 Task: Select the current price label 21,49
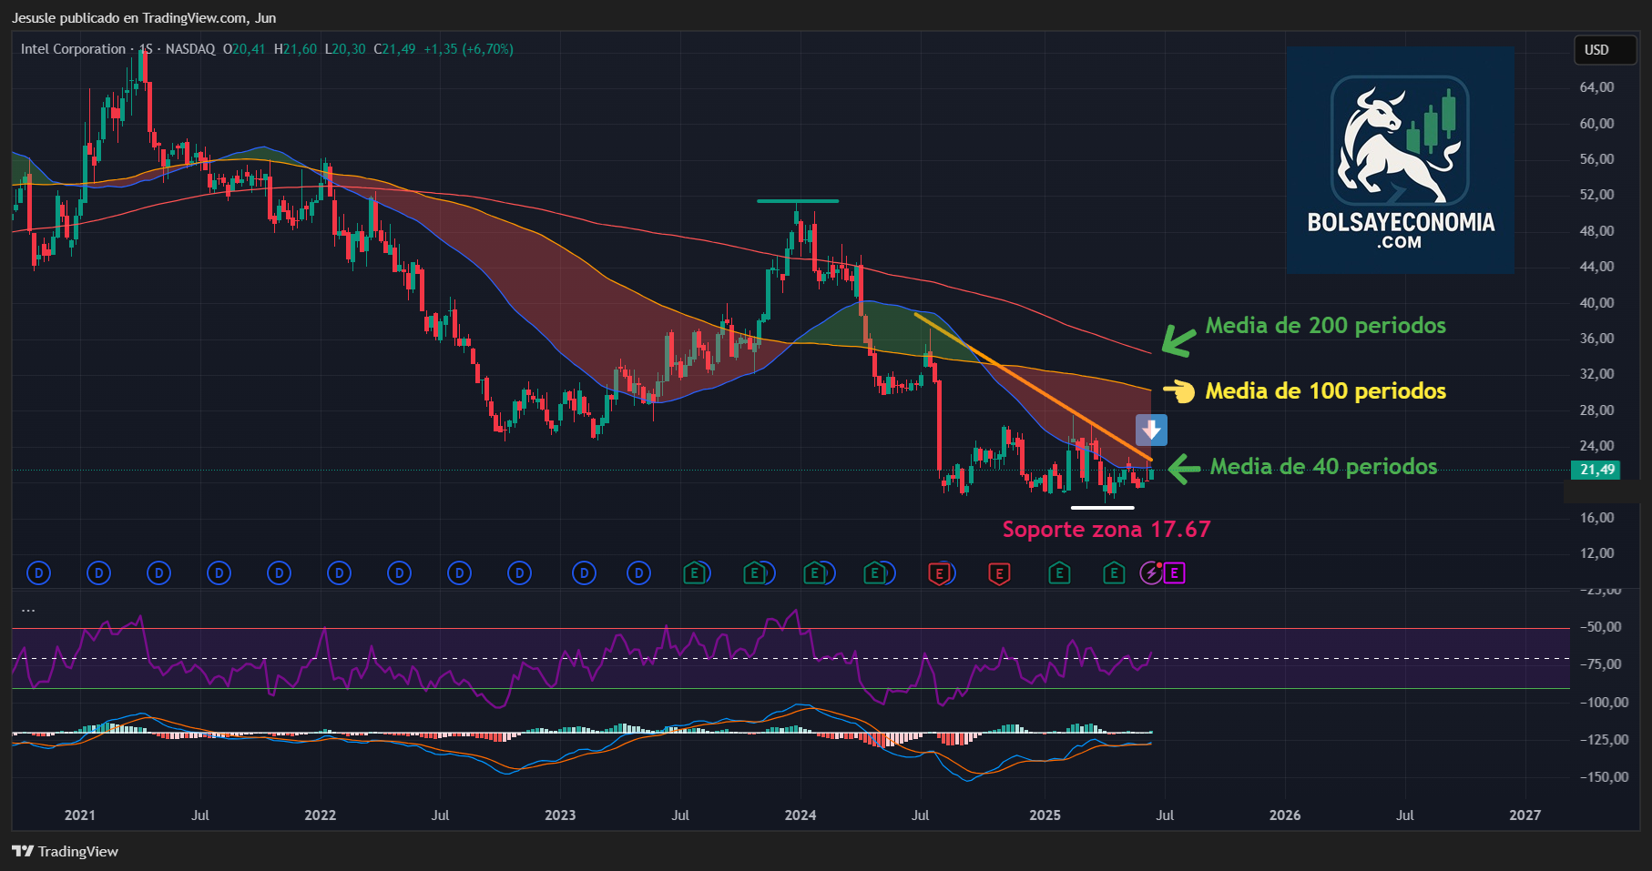[x=1596, y=470]
